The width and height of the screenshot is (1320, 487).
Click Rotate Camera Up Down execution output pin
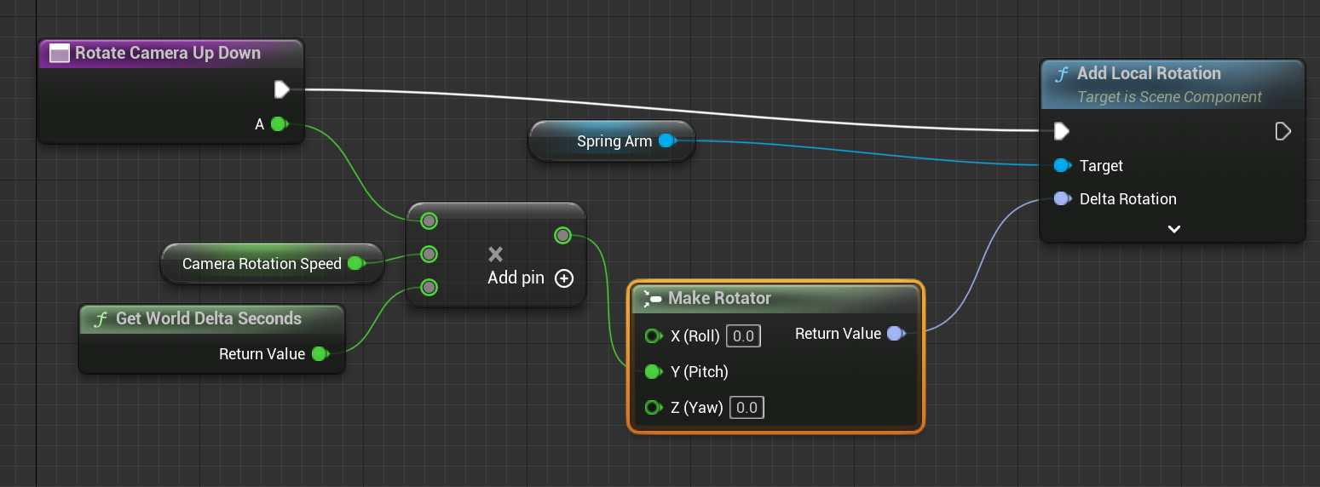282,89
